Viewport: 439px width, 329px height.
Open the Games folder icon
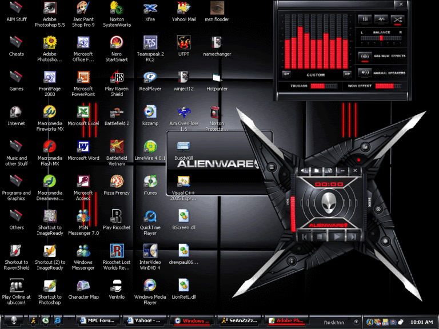(16, 81)
